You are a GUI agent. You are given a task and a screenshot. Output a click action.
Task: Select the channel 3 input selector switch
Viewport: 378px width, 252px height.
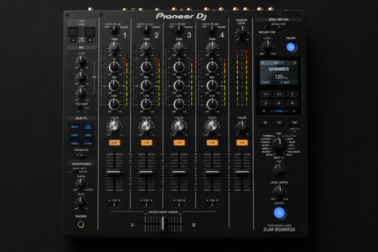[x=179, y=30]
